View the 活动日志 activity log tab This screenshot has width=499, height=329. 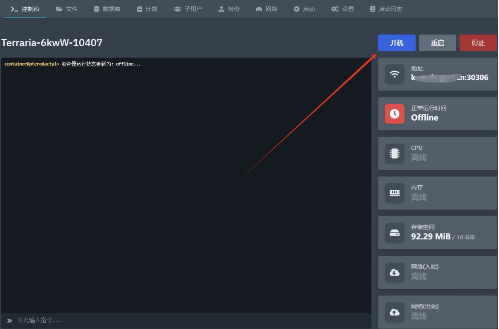(x=386, y=9)
